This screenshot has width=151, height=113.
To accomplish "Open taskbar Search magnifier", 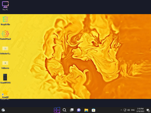I will [x=64, y=110].
